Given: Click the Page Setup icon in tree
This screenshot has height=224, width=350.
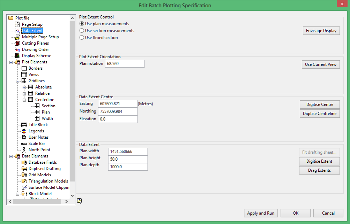Looking at the screenshot, I should (x=17, y=24).
